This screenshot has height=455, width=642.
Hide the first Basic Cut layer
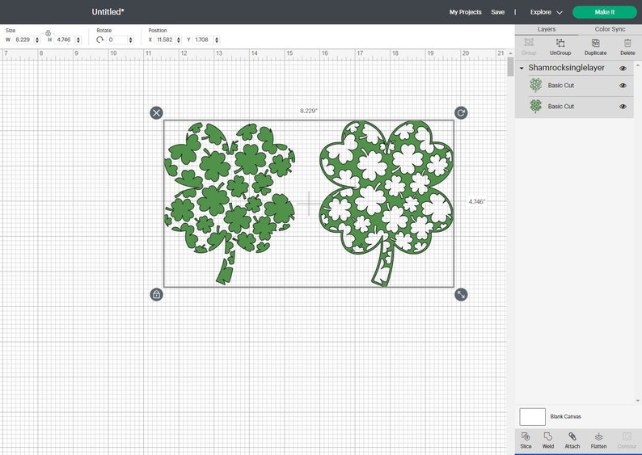pyautogui.click(x=623, y=86)
